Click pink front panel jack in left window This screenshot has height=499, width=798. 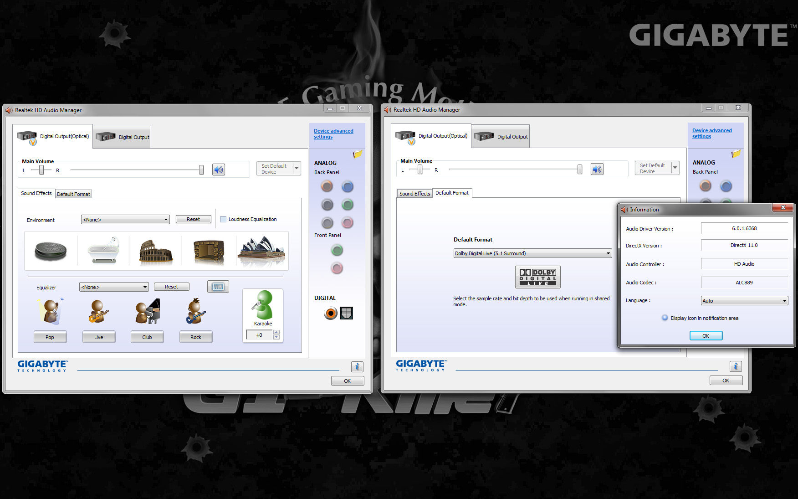tap(337, 268)
